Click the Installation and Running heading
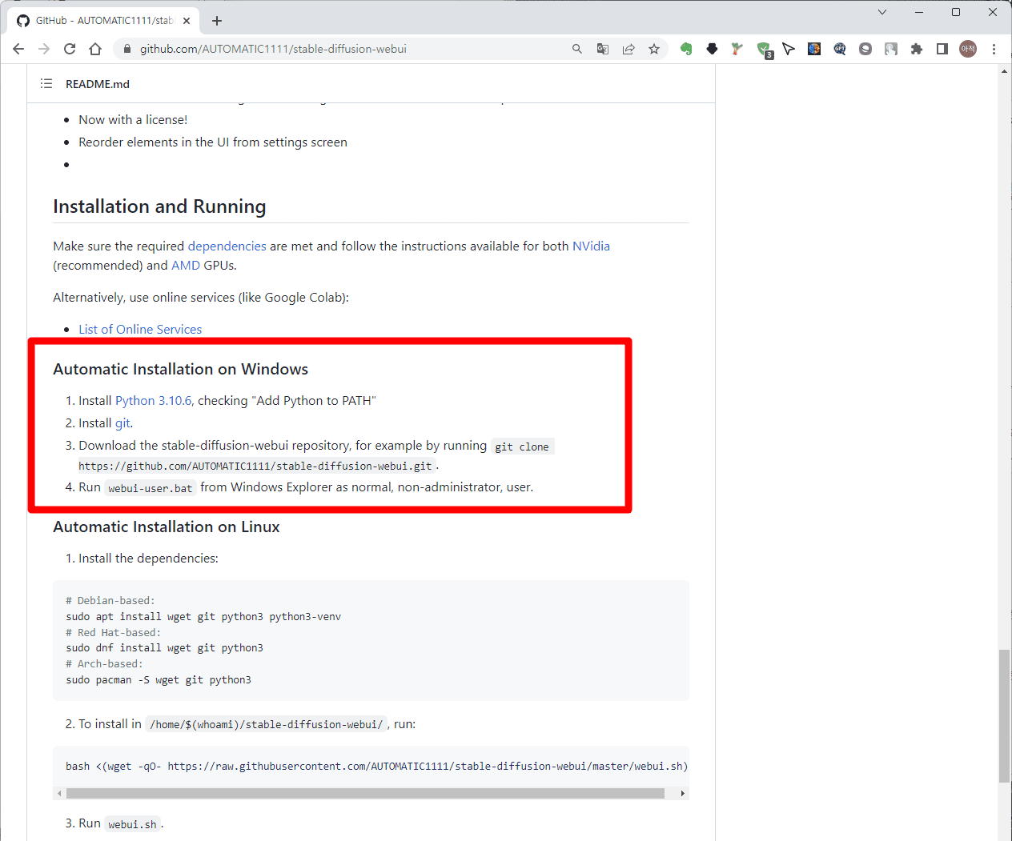The height and width of the screenshot is (841, 1012). tap(159, 206)
